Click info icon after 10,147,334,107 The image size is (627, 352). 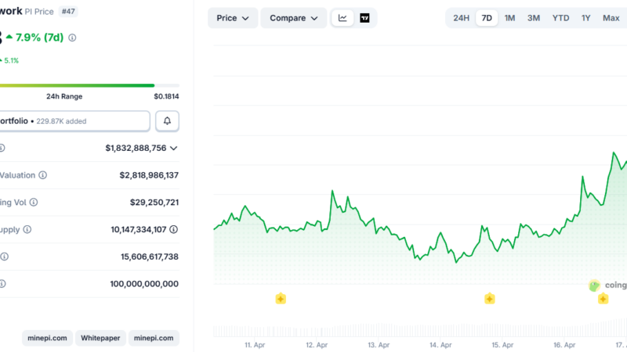173,229
